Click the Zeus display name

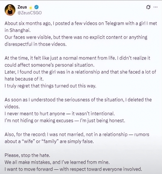pos(22,7)
